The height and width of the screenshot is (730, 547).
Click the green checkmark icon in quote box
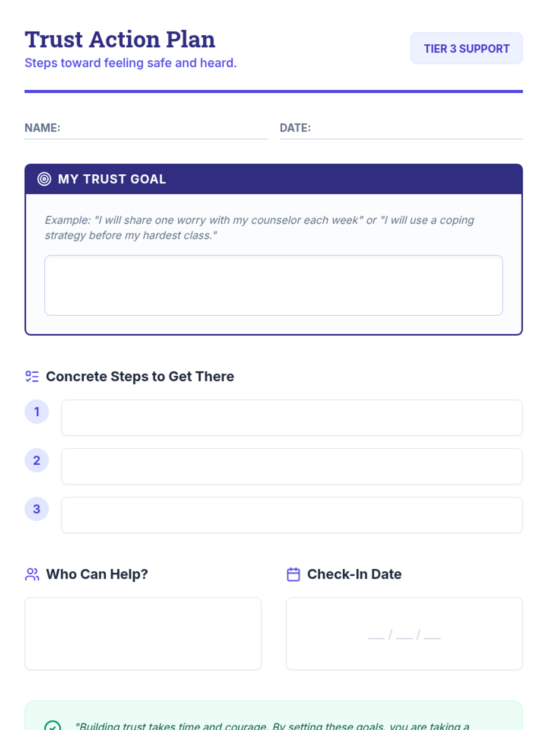52,725
